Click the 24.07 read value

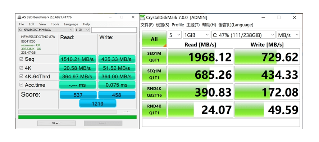200,109
